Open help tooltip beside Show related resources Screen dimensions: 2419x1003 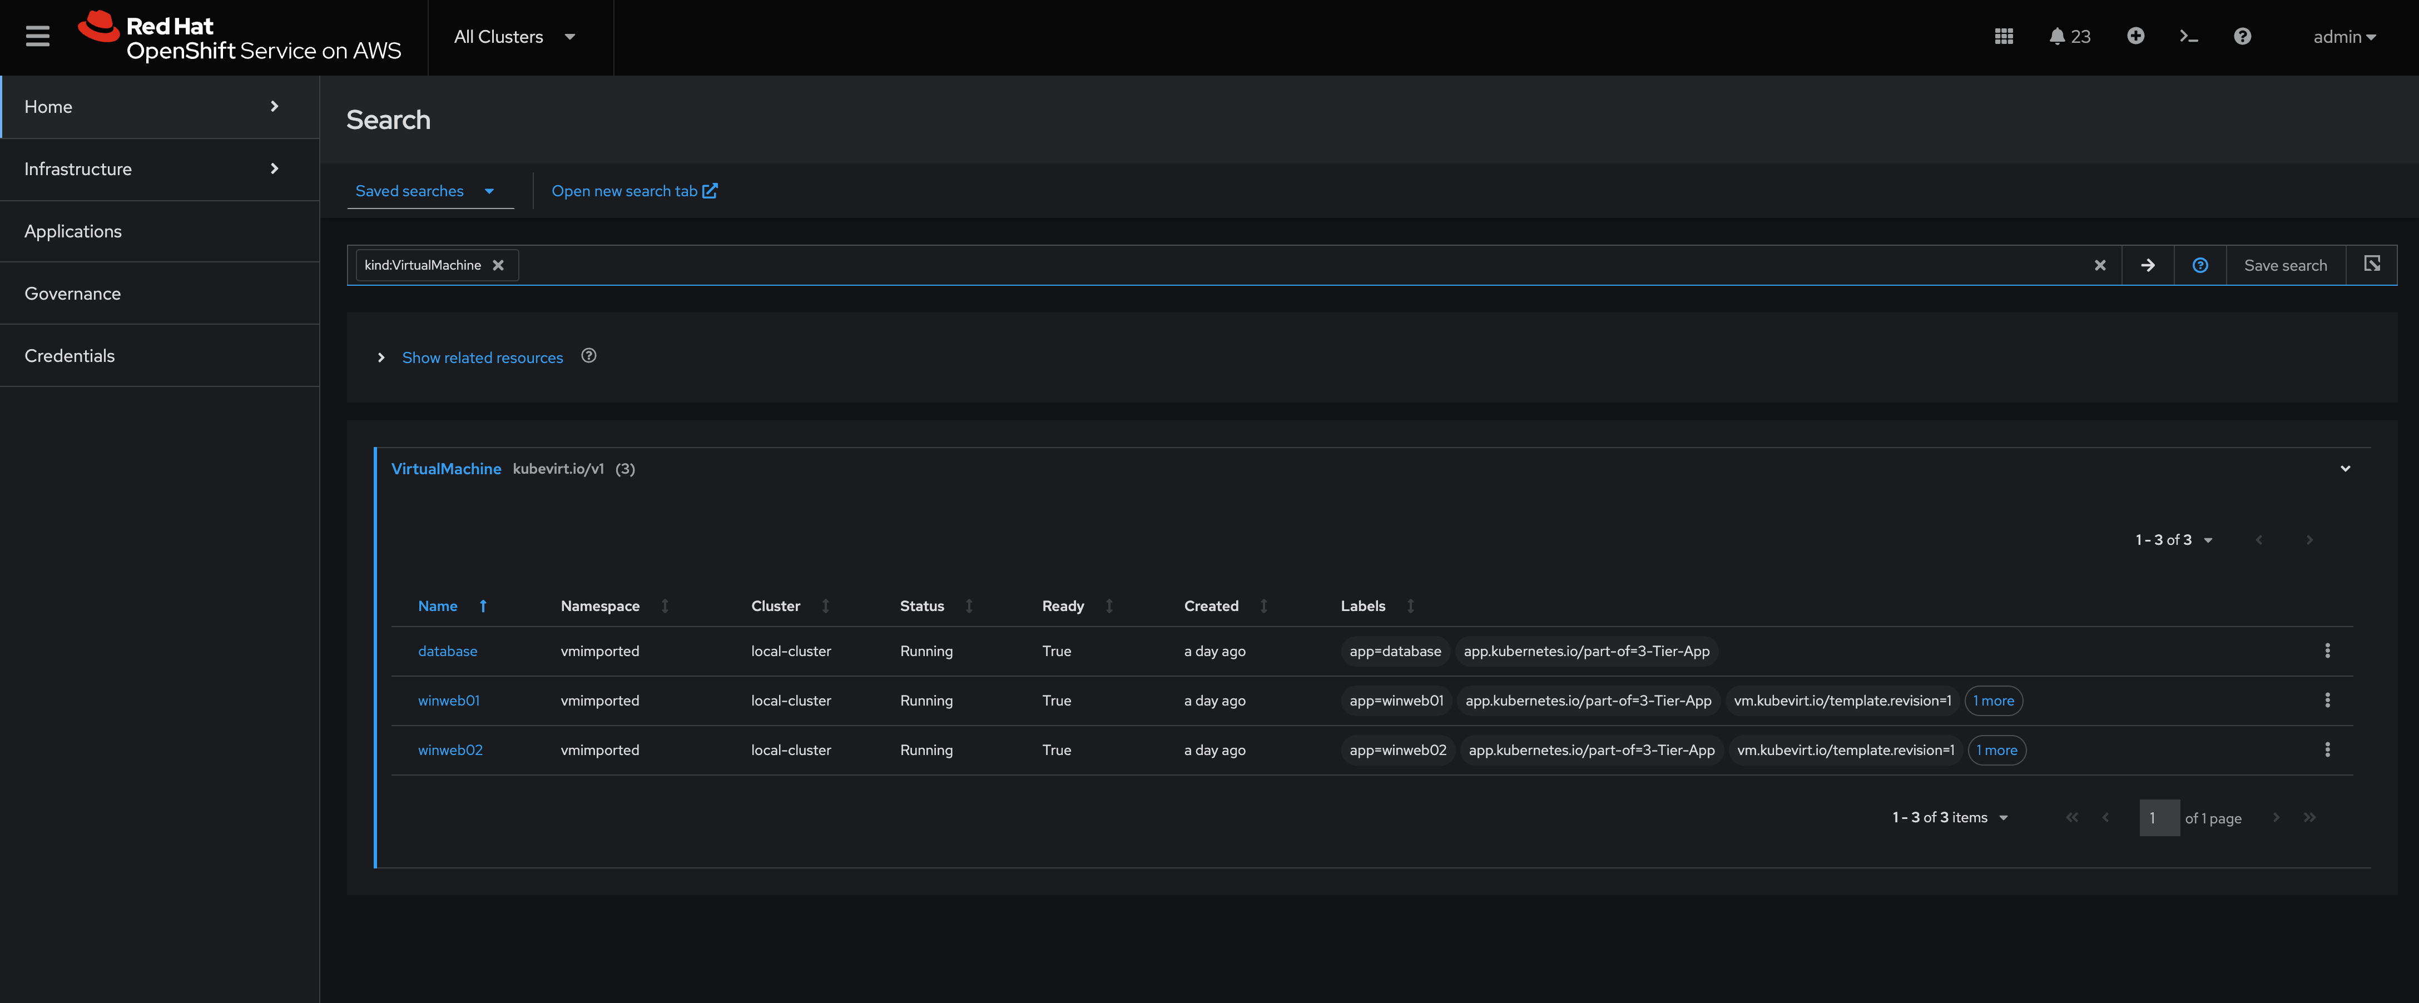tap(589, 356)
